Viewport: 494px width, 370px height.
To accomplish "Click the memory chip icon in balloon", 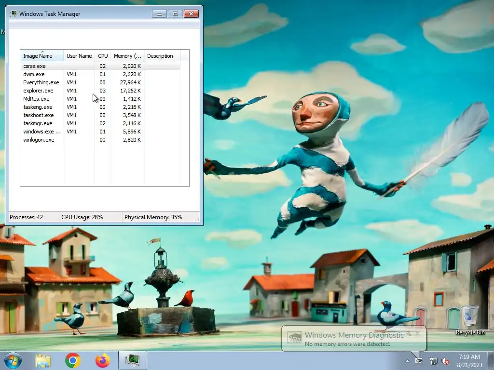I will coord(295,338).
